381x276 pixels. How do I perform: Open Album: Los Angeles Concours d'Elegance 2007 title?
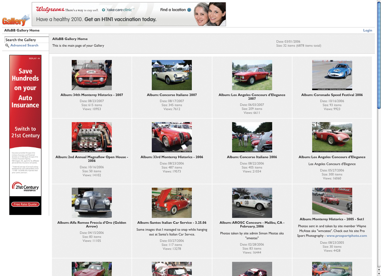252,97
